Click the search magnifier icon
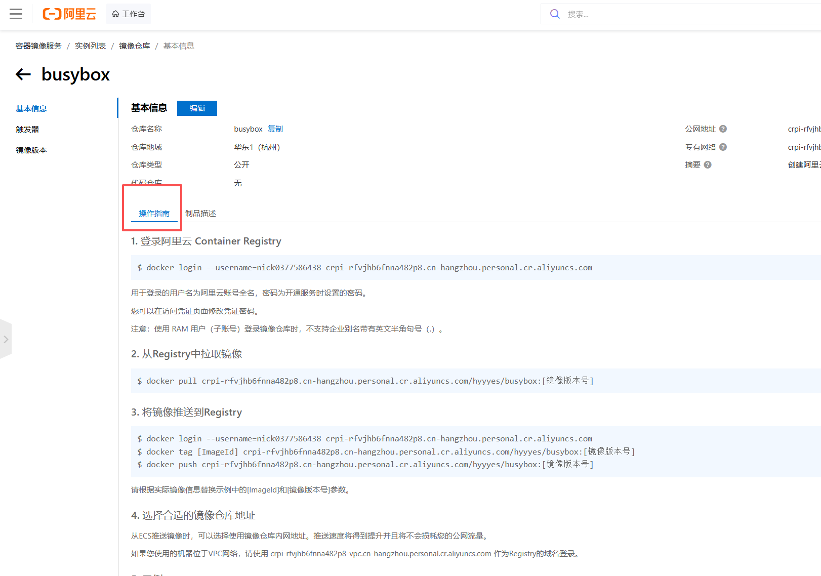This screenshot has width=821, height=576. pyautogui.click(x=555, y=14)
